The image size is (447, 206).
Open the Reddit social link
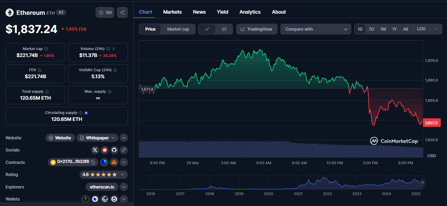coord(104,150)
